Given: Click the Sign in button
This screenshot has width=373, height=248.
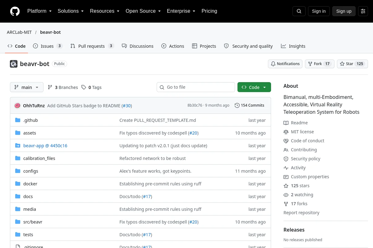Looking at the screenshot, I should [319, 11].
